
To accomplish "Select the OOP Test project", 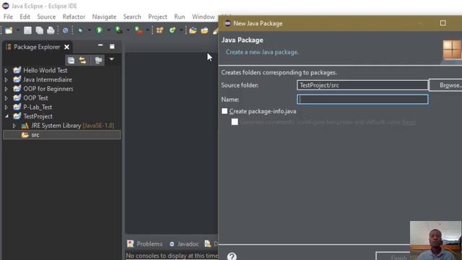I will [35, 98].
